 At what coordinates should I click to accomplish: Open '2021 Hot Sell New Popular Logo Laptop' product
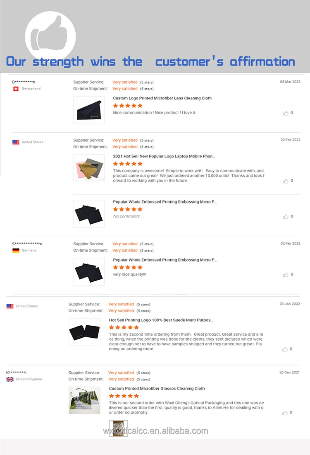(x=164, y=156)
